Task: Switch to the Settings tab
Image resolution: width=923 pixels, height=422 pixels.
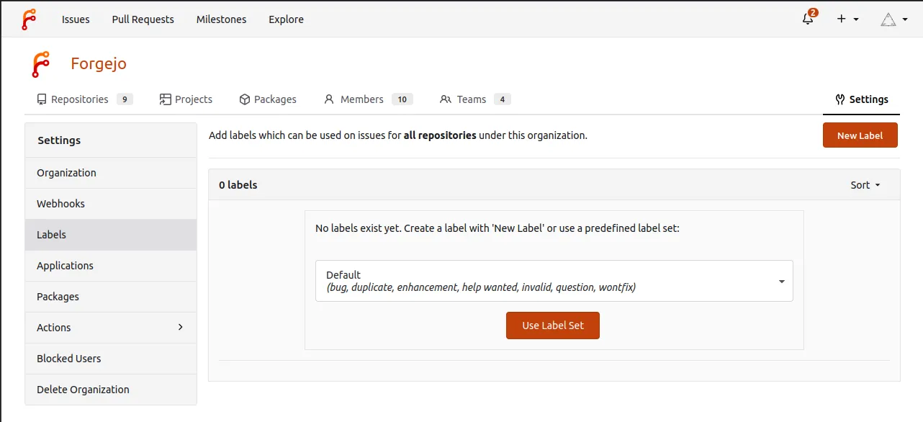Action: tap(861, 99)
